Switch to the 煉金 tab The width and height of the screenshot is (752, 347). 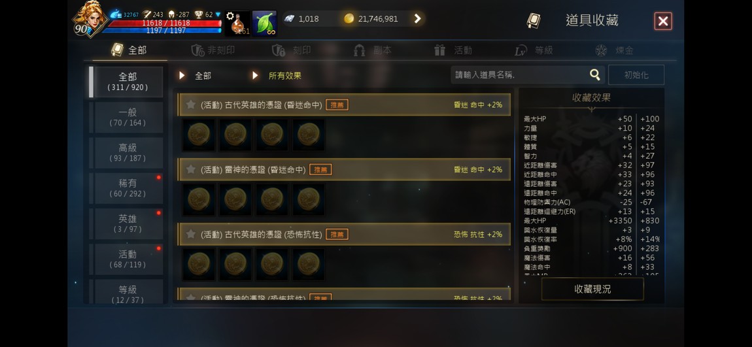(x=615, y=50)
